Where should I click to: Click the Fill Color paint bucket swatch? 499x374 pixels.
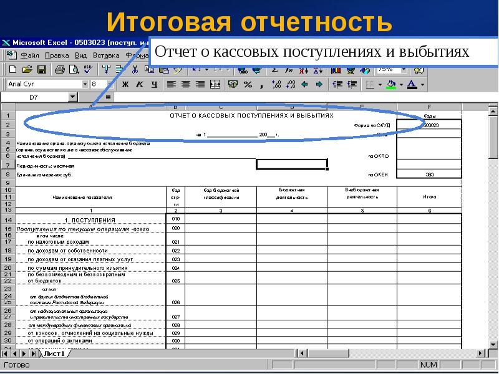click(x=391, y=84)
